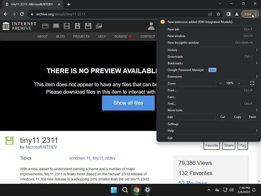Image resolution: width=261 pixels, height=196 pixels.
Task: Open the Chrome side panel
Action: coord(229,14)
